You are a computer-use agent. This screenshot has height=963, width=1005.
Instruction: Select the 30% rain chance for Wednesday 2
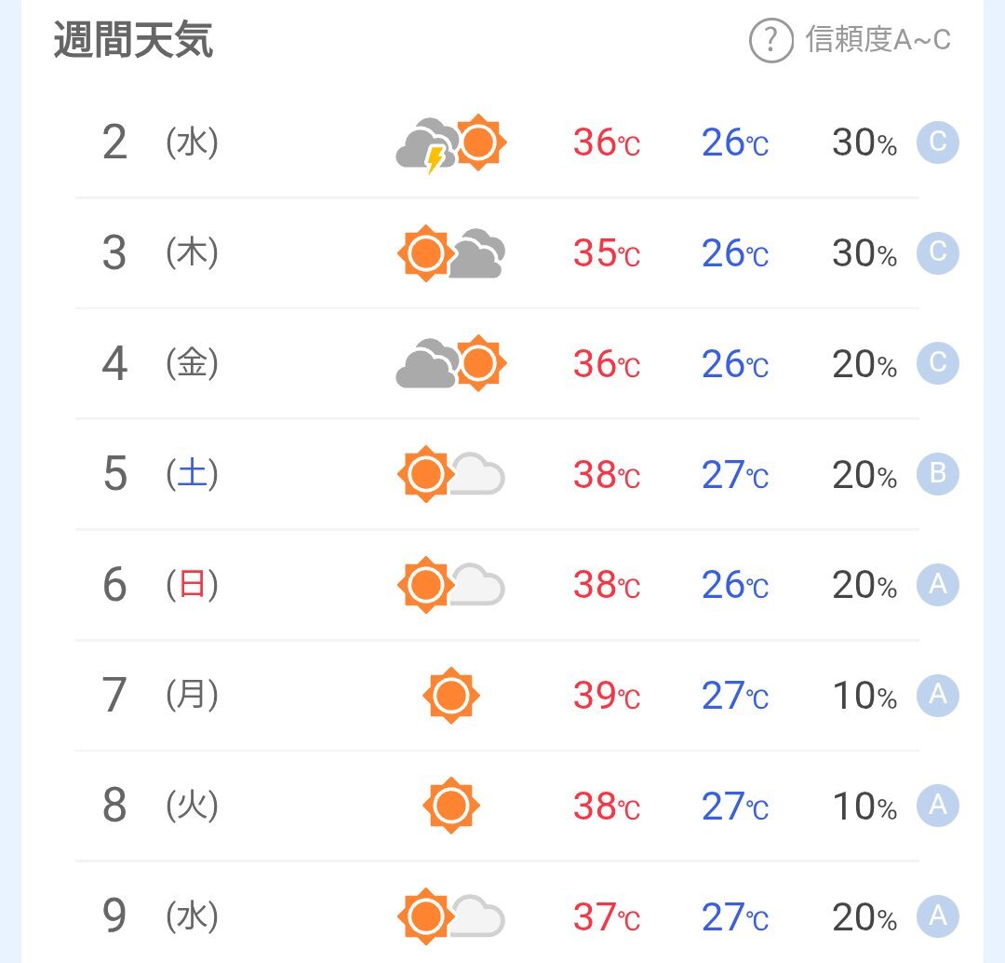tap(864, 142)
